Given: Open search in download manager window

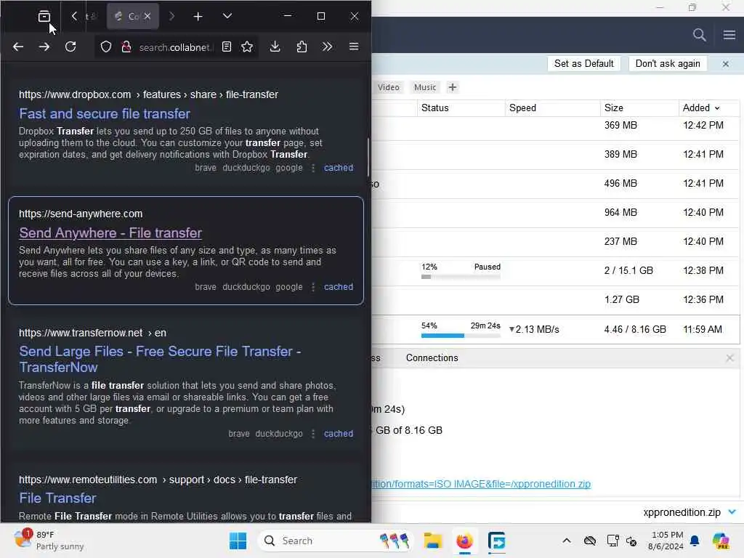Looking at the screenshot, I should tap(699, 35).
